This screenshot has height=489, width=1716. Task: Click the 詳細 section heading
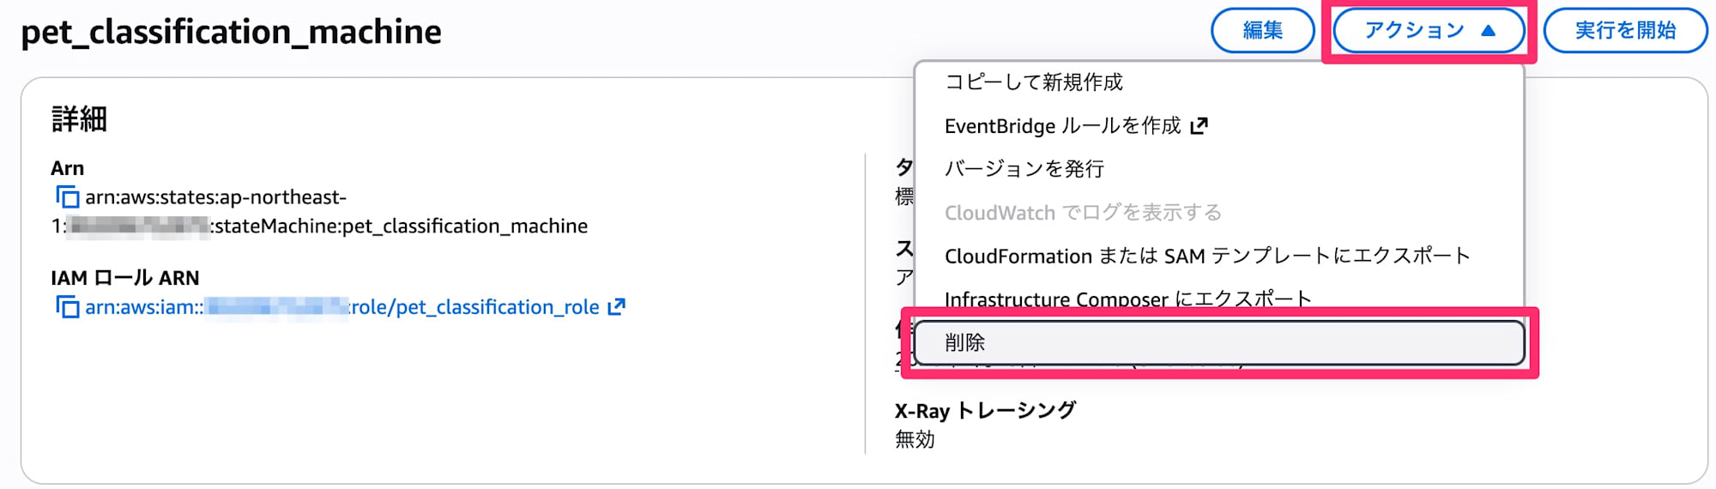point(79,119)
